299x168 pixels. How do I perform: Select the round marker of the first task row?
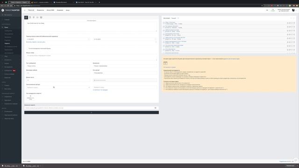coord(164,23)
